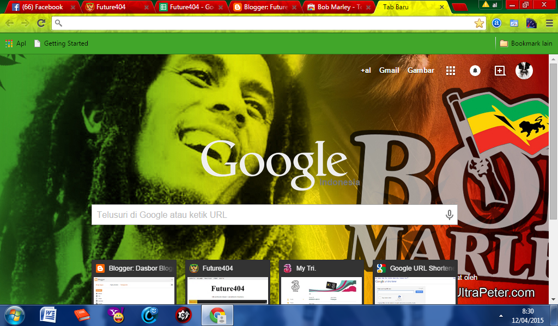558x326 pixels.
Task: Launch Yahoo Messenger from the taskbar
Action: point(116,315)
